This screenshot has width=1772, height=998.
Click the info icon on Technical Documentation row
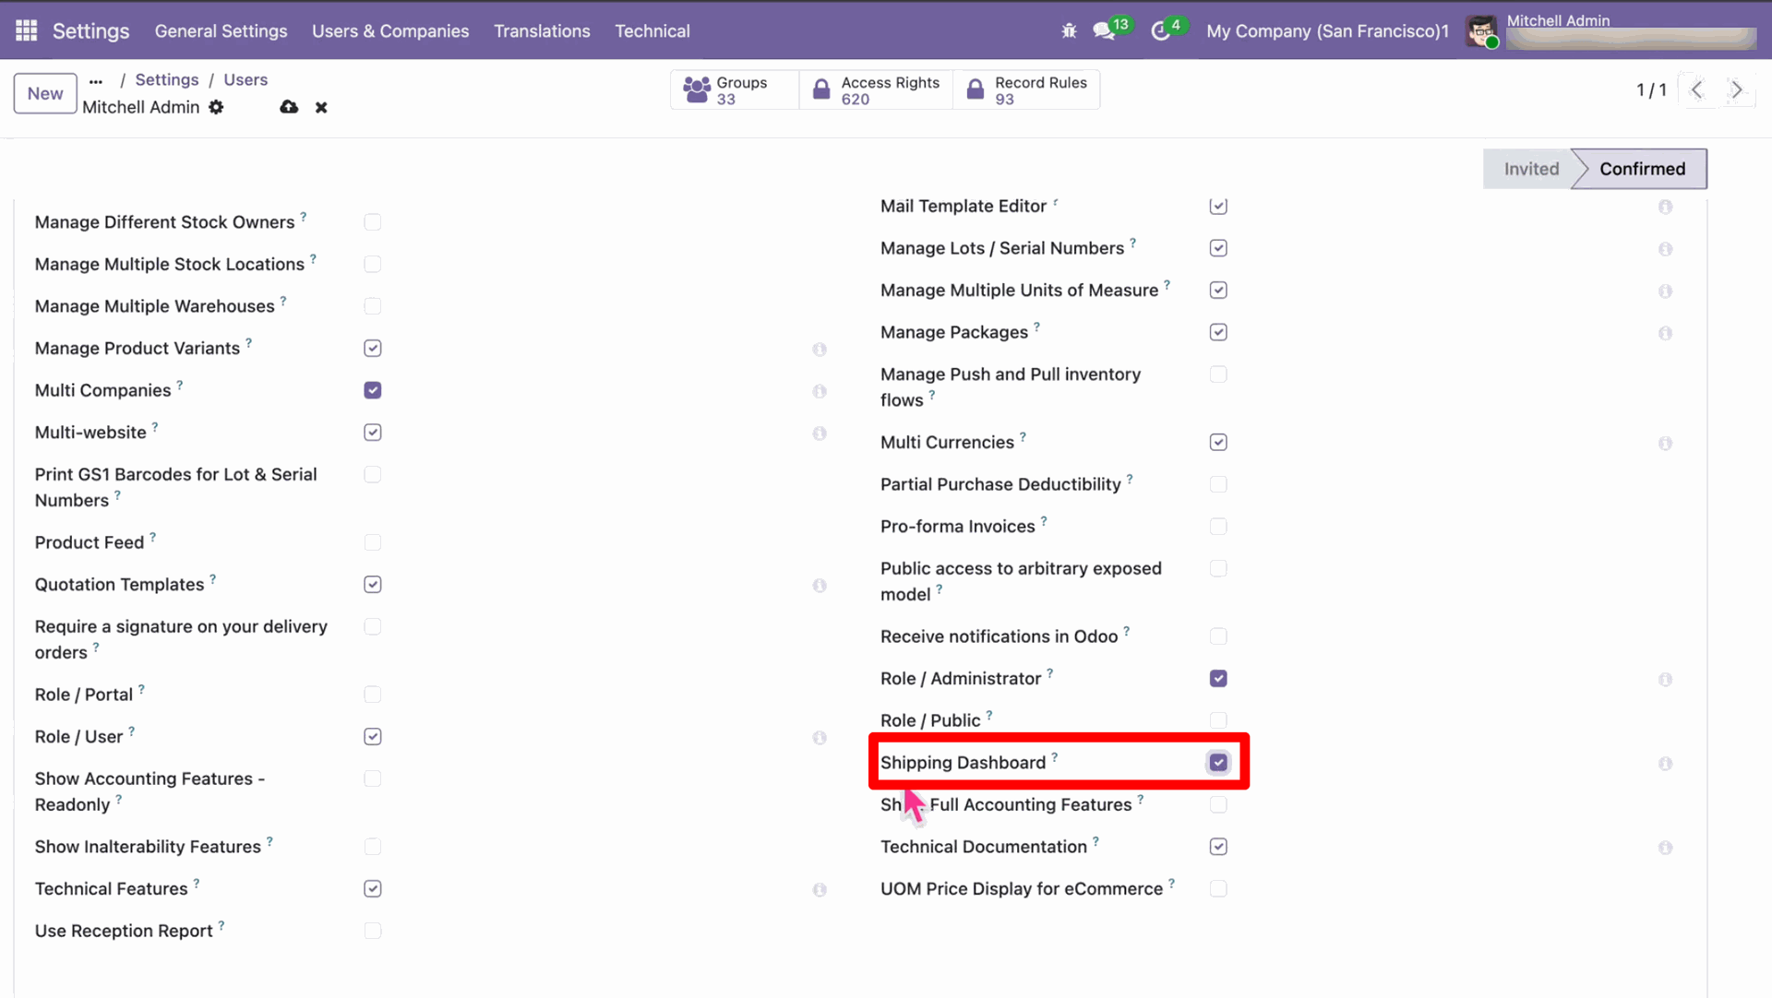tap(1665, 848)
